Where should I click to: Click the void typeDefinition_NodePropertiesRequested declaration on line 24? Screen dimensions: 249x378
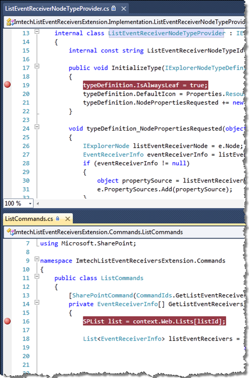pos(156,128)
